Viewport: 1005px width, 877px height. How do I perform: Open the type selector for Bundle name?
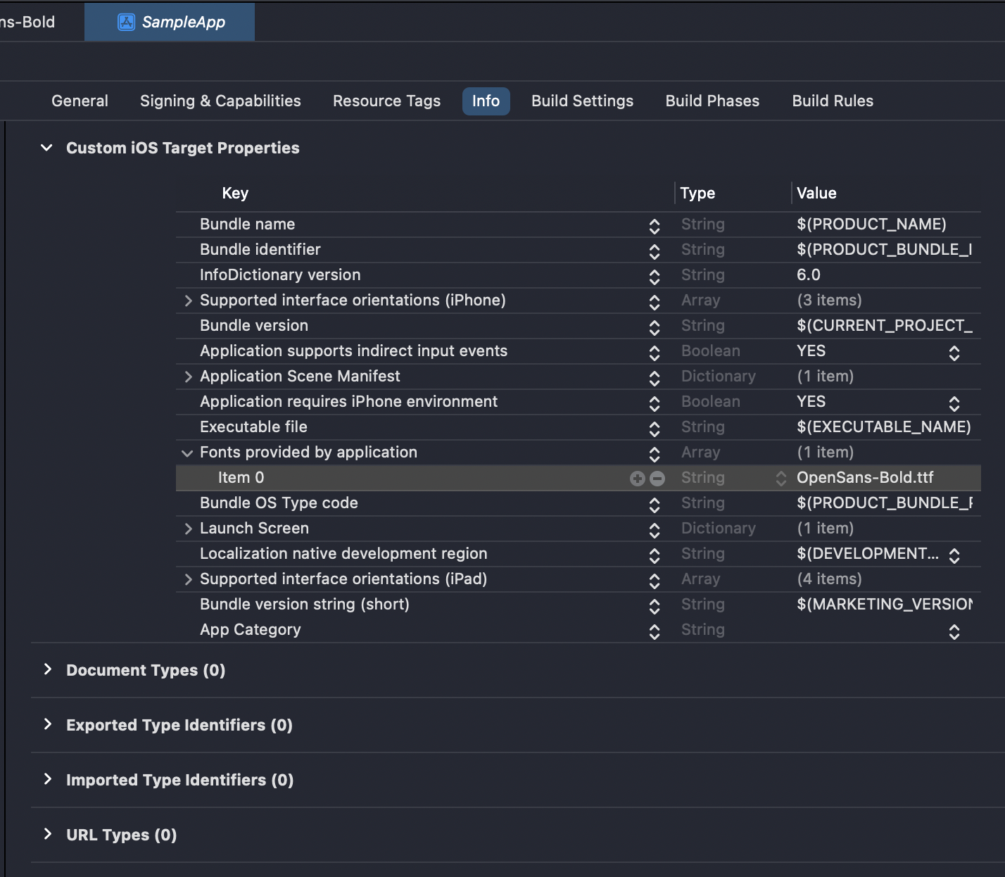tap(654, 225)
